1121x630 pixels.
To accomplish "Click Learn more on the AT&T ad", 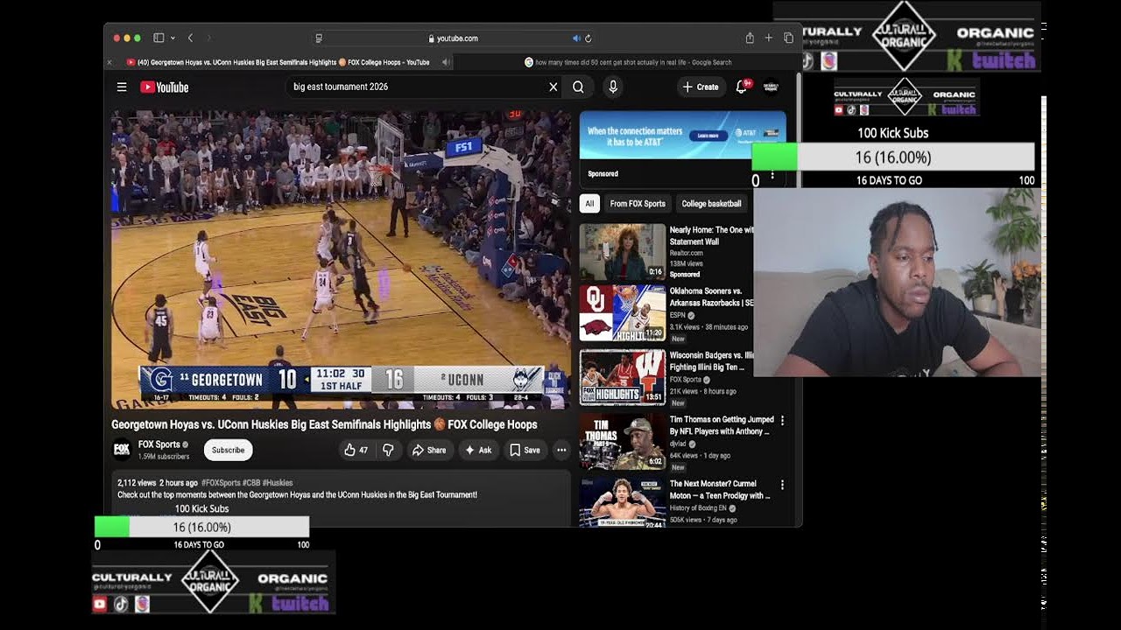I will tap(709, 136).
